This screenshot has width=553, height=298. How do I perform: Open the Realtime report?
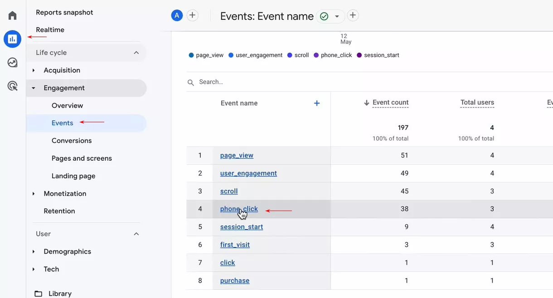[50, 29]
